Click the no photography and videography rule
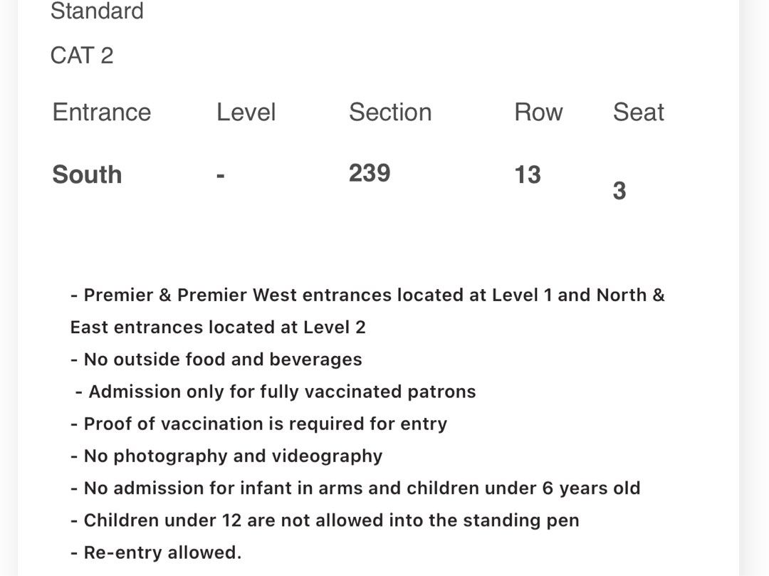 226,456
